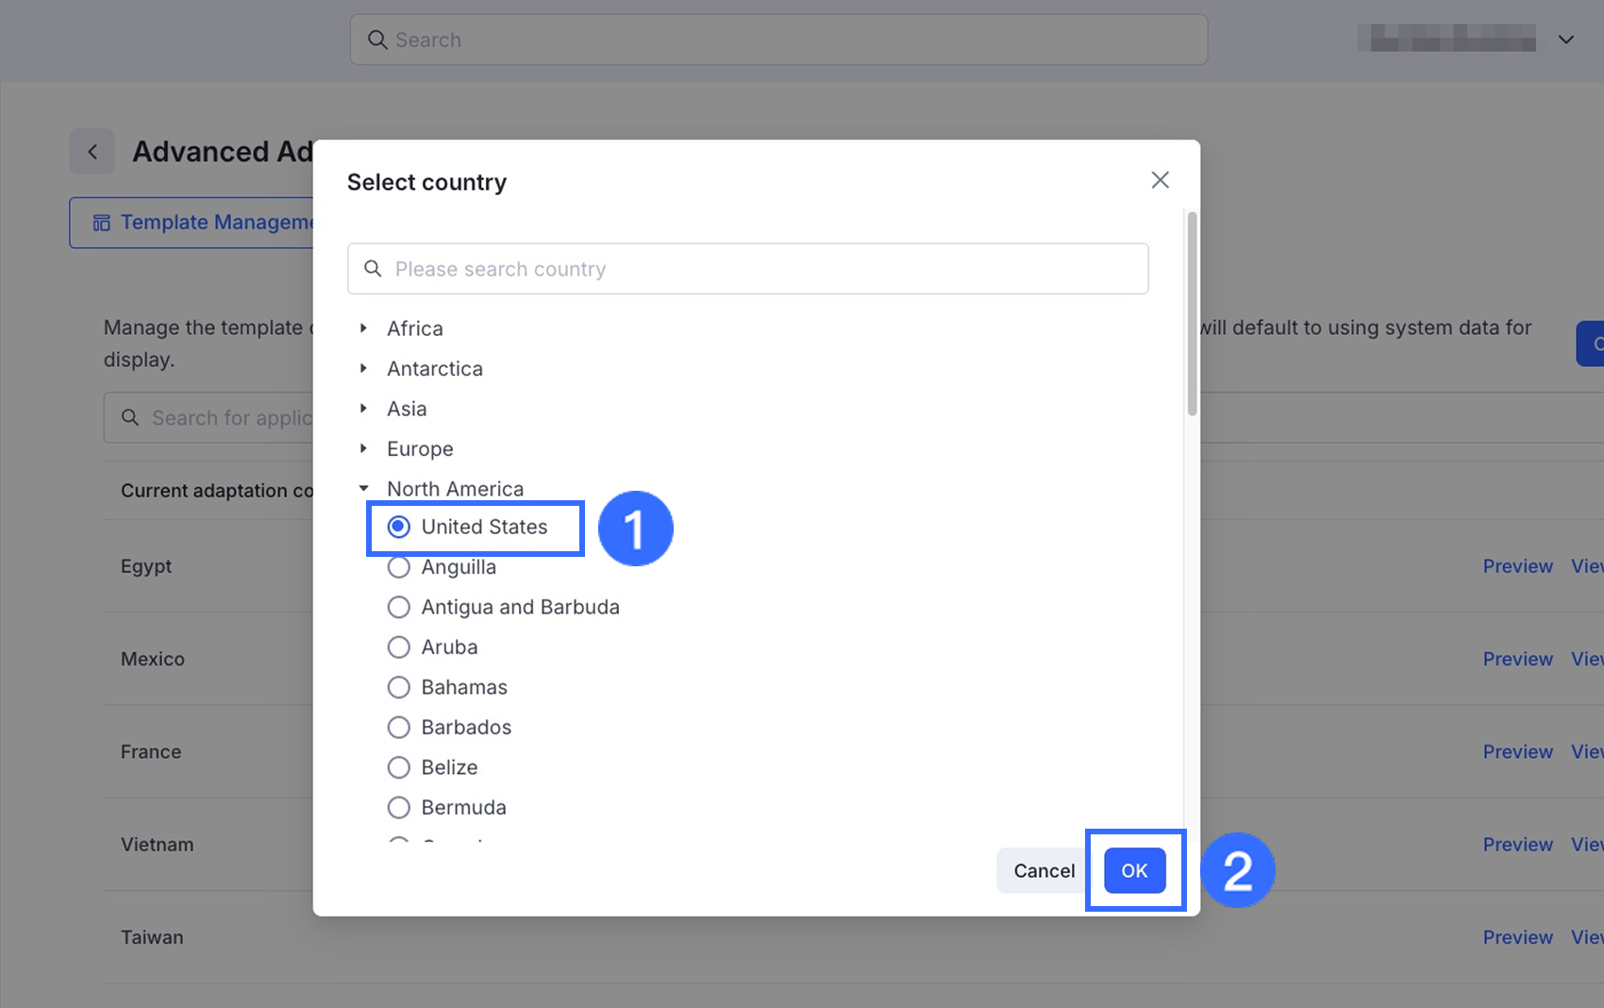Image resolution: width=1604 pixels, height=1008 pixels.
Task: Close the Select country dialog
Action: click(x=1160, y=180)
